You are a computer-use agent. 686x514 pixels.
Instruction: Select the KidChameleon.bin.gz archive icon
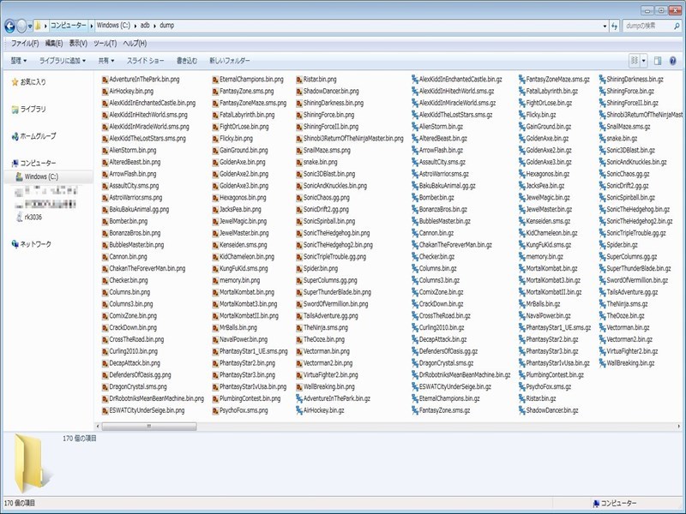click(x=522, y=233)
